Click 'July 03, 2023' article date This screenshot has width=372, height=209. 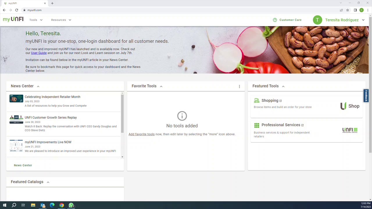[x=32, y=101]
